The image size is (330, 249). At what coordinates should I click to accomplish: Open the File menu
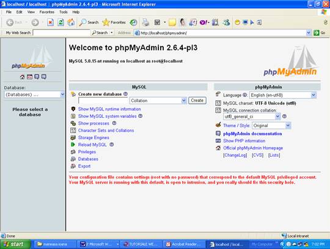tap(9, 12)
